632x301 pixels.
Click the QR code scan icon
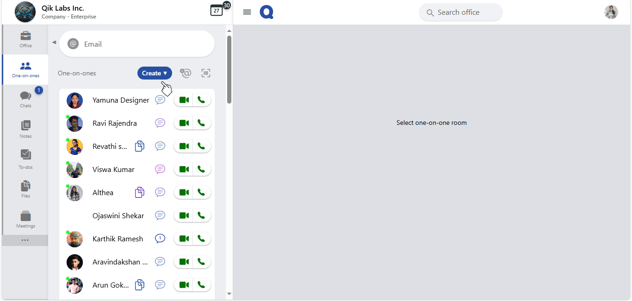pyautogui.click(x=206, y=73)
